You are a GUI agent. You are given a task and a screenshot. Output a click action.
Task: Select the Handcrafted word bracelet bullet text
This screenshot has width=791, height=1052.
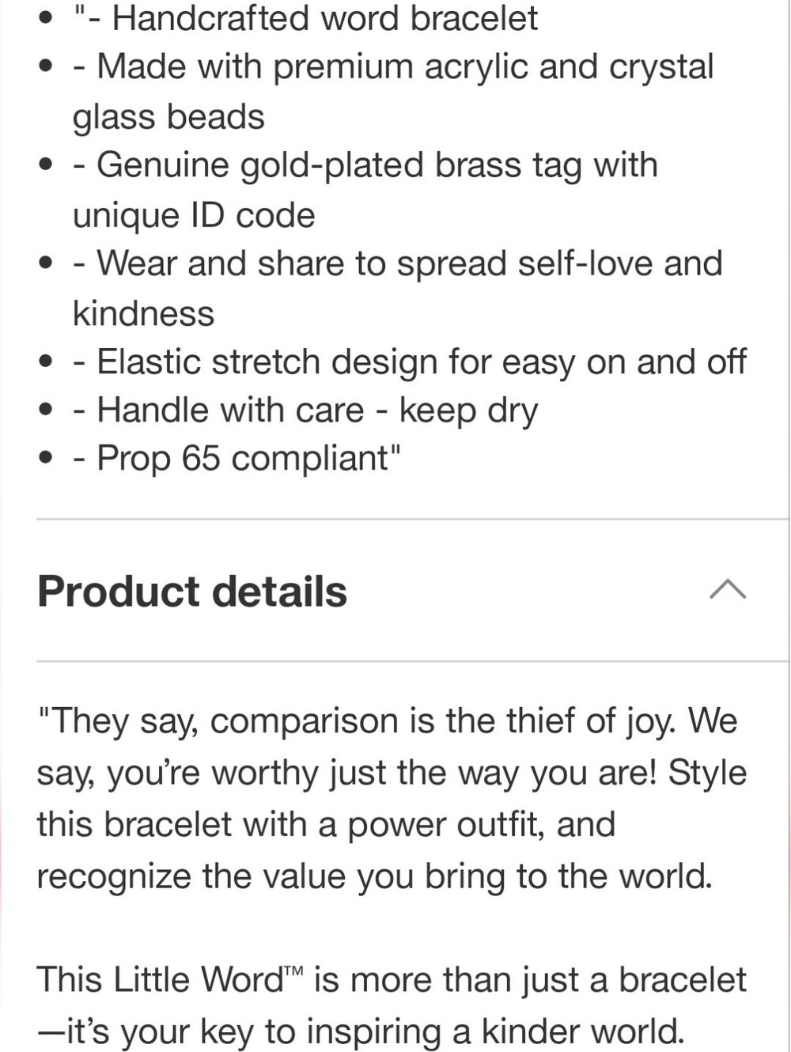click(x=305, y=18)
